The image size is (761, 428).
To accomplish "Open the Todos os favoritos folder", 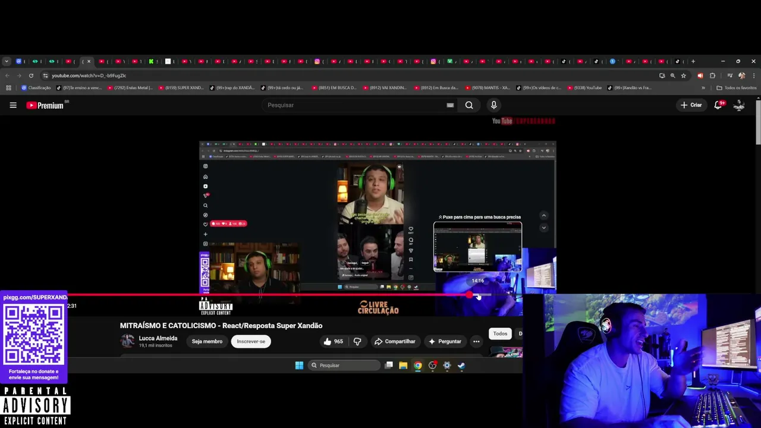I will click(x=737, y=88).
